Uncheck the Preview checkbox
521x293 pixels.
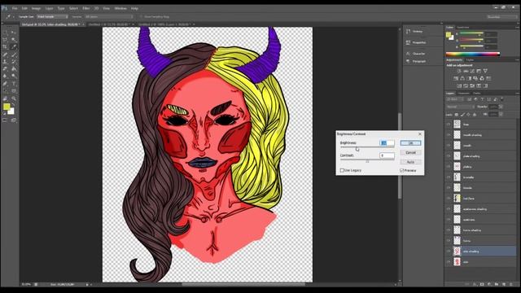(401, 170)
